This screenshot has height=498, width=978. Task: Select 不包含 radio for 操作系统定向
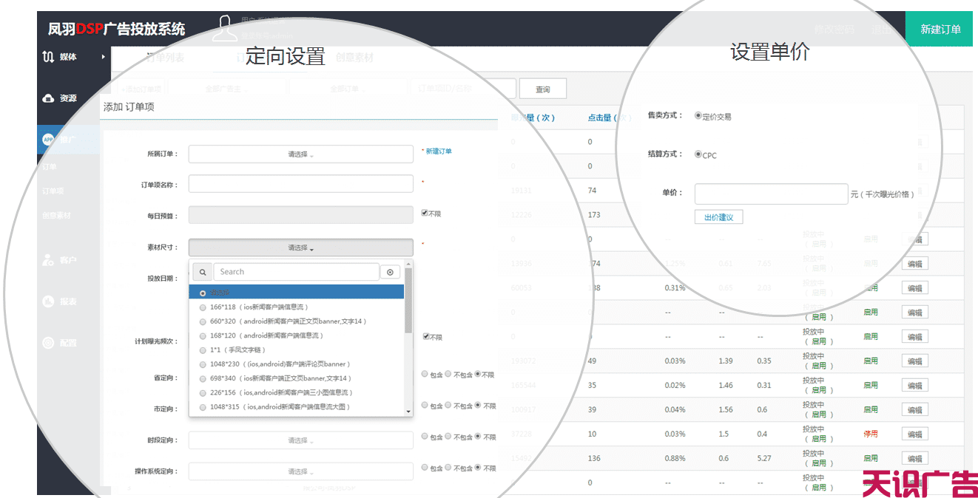pyautogui.click(x=448, y=467)
